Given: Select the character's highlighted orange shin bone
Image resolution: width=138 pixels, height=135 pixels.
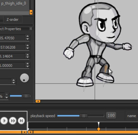Looking at the screenshot, I should [106, 69].
